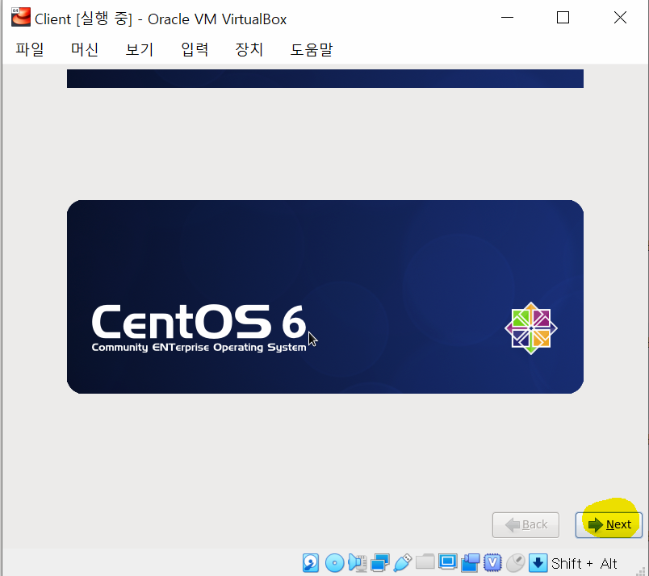
Task: Open the 머신 menu
Action: click(x=85, y=50)
